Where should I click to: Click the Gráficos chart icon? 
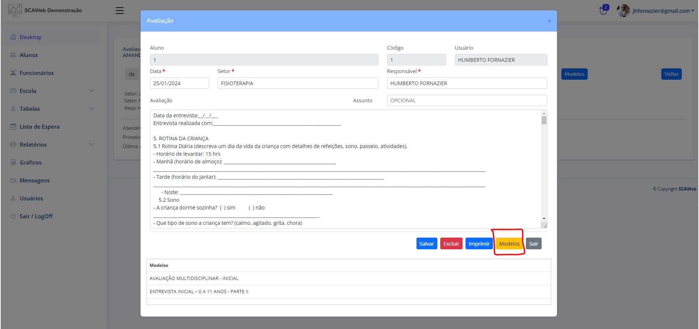(13, 162)
